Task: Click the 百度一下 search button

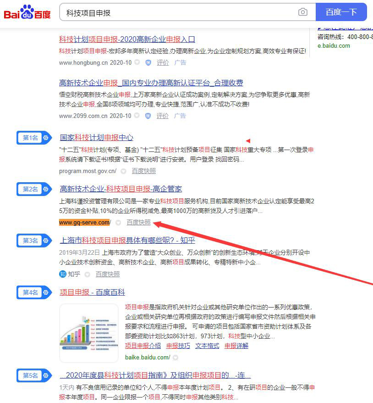Action: pos(341,12)
